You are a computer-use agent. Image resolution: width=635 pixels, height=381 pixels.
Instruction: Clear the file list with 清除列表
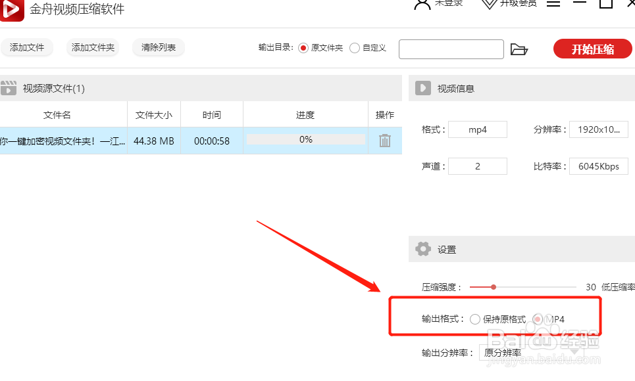158,47
